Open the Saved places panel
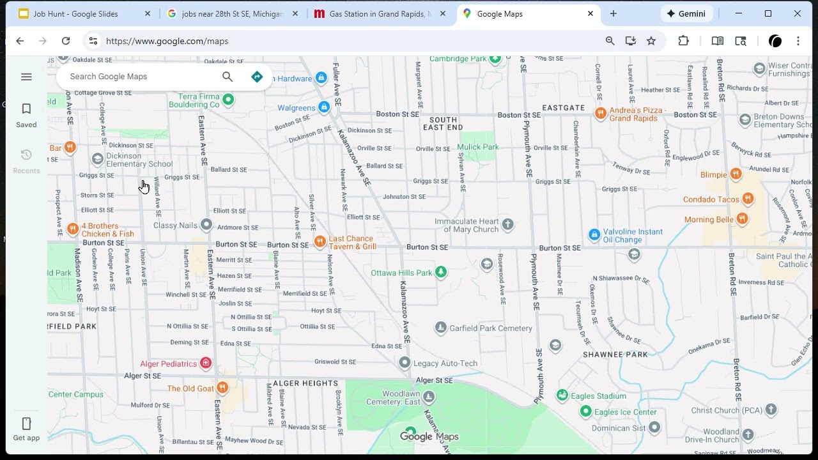Screen dimensions: 818x460 (26, 116)
